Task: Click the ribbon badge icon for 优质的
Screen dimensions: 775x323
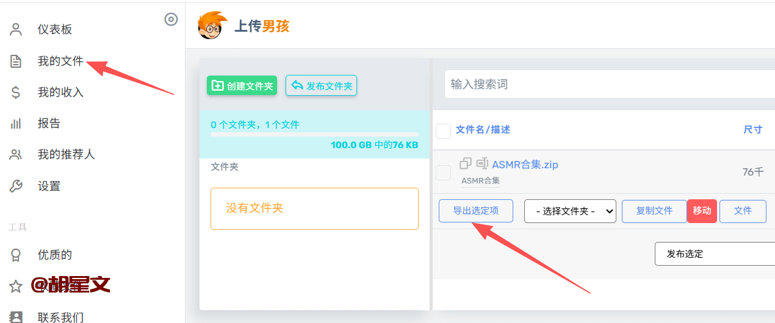Action: (16, 255)
